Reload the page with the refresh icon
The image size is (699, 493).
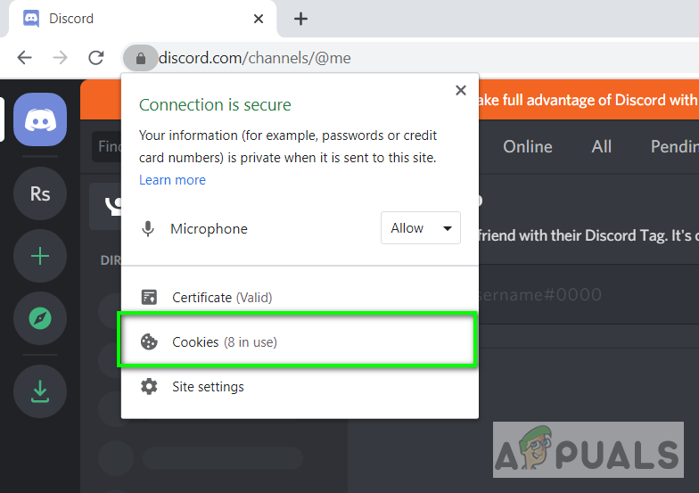tap(96, 57)
